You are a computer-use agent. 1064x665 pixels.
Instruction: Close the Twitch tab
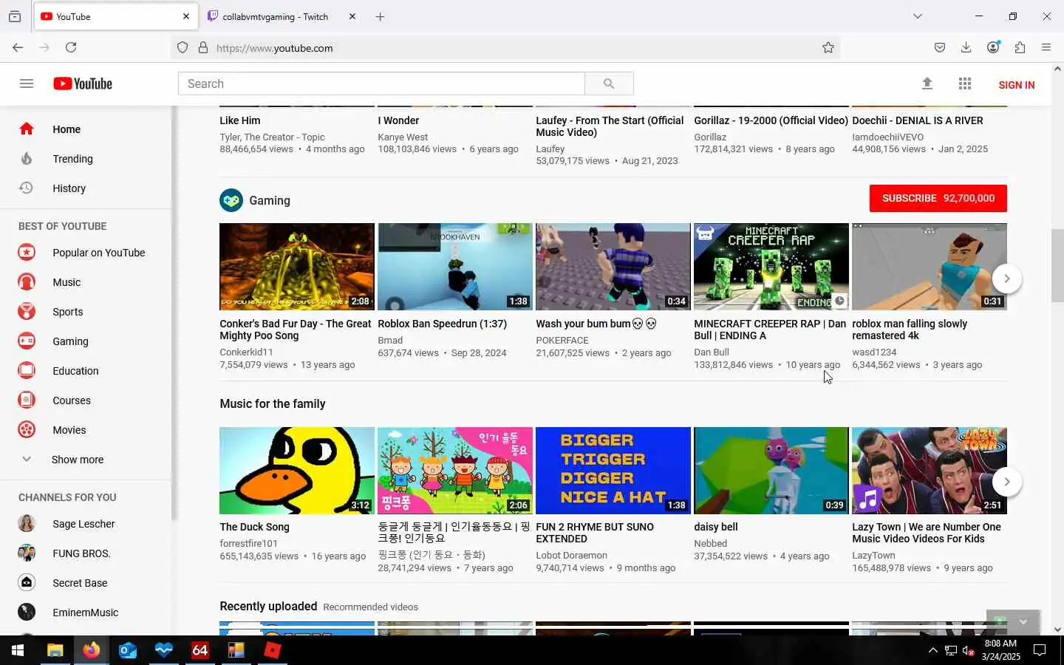(x=352, y=16)
